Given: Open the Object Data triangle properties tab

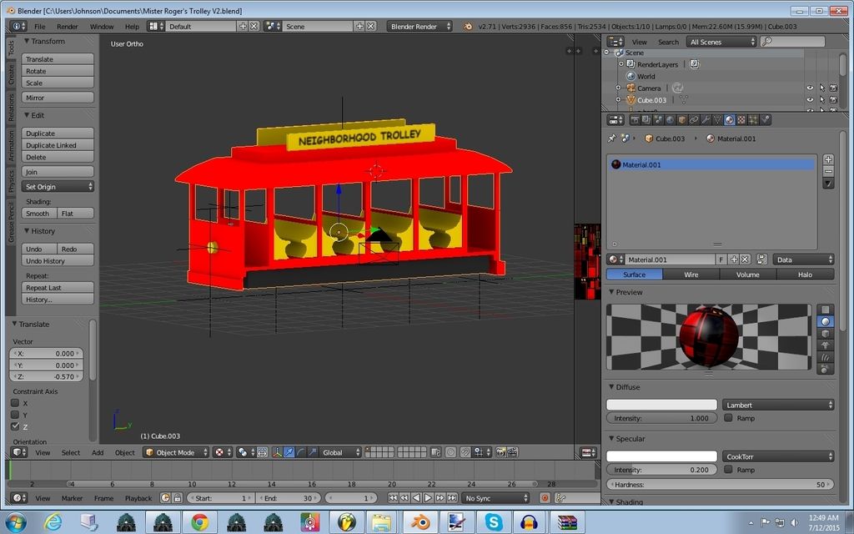Looking at the screenshot, I should tap(718, 120).
